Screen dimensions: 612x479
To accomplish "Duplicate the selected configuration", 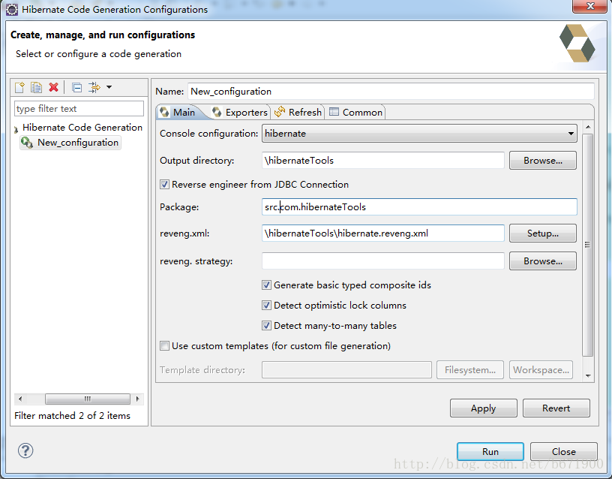I will [36, 87].
